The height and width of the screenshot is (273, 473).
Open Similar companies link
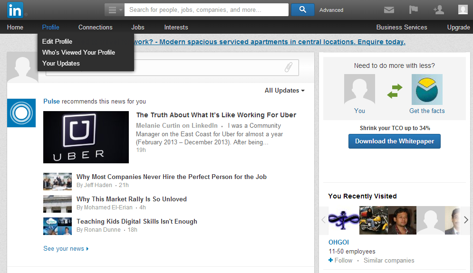[x=389, y=260]
